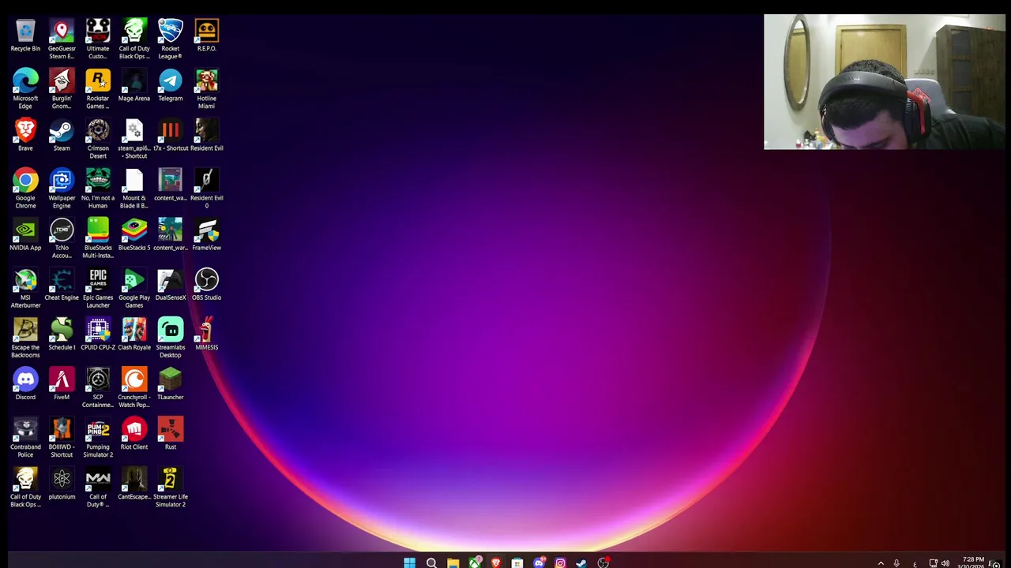Open Microsoft Edge desktop shortcut
This screenshot has width=1011, height=568.
click(x=25, y=89)
